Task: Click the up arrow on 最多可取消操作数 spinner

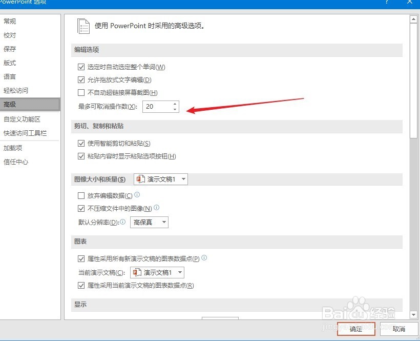Action: click(x=175, y=104)
